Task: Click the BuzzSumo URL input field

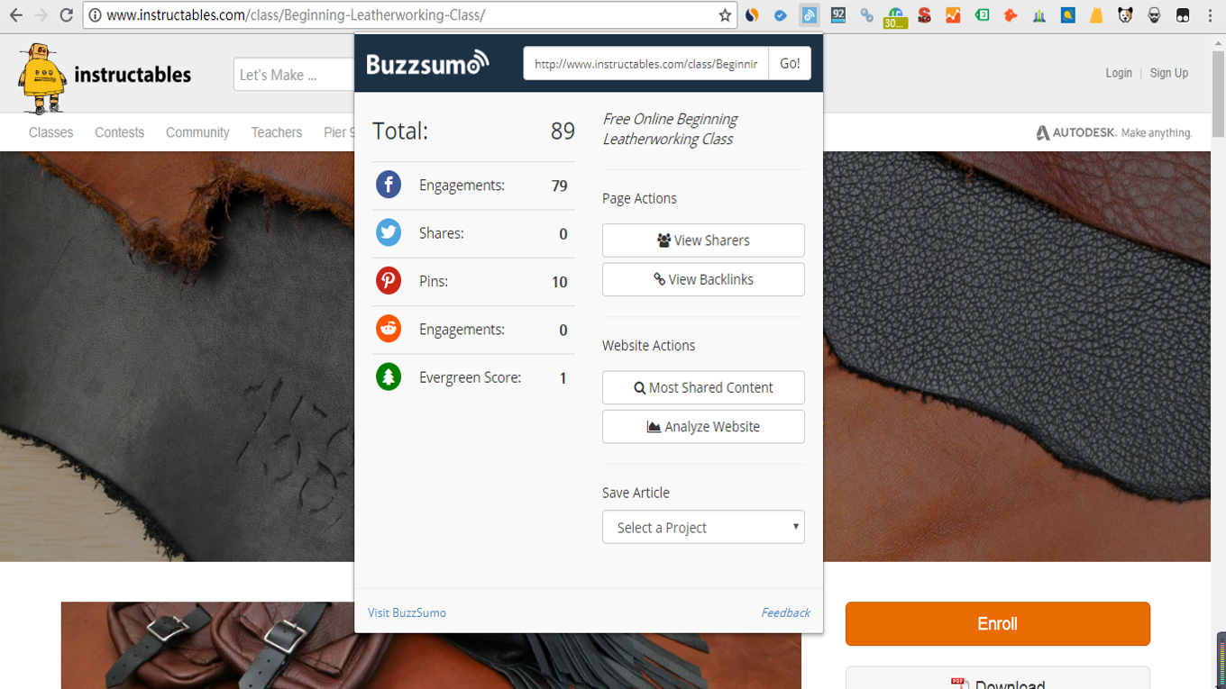Action: coord(645,64)
